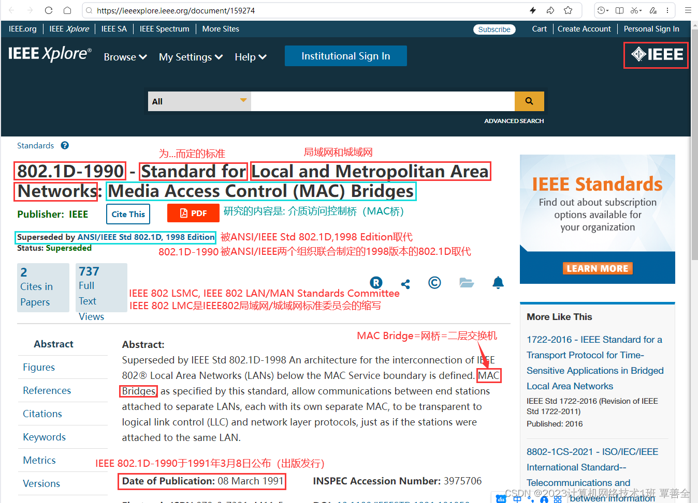698x503 pixels.
Task: Expand the Browse dropdown menu
Action: pyautogui.click(x=125, y=57)
